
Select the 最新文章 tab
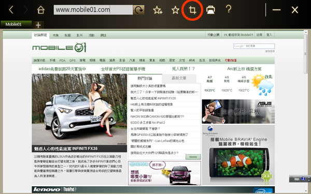click(179, 78)
